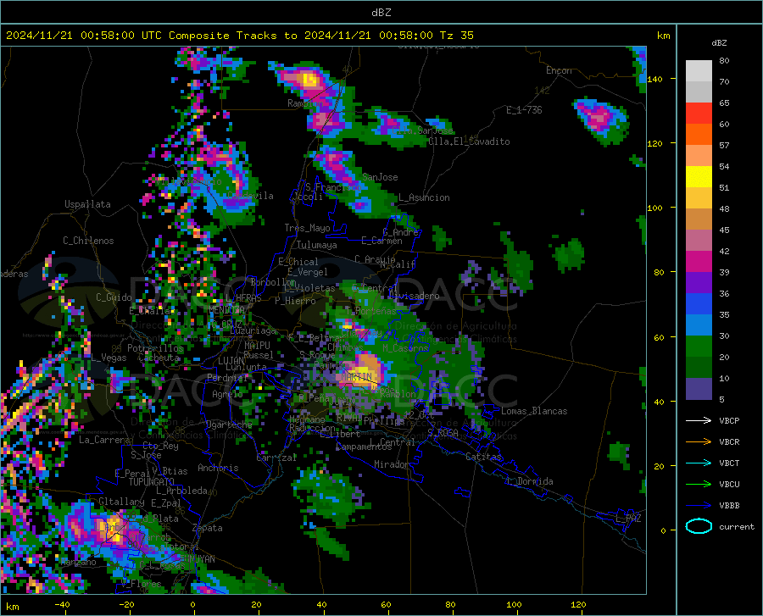
Task: Click the 'C_Chilenos' place label
Action: [x=88, y=241]
